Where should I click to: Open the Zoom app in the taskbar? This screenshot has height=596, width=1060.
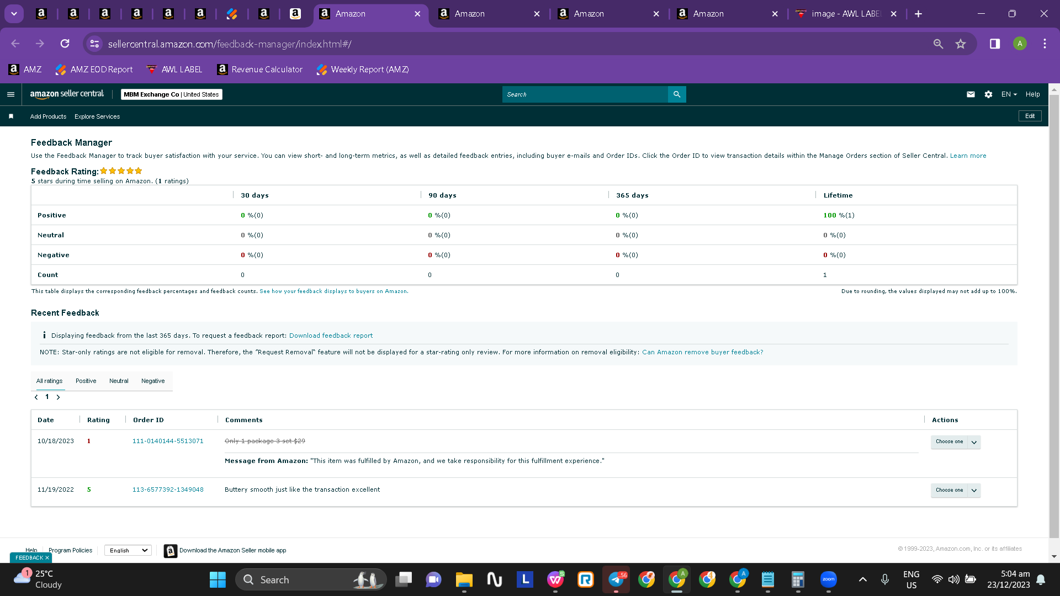pyautogui.click(x=829, y=580)
